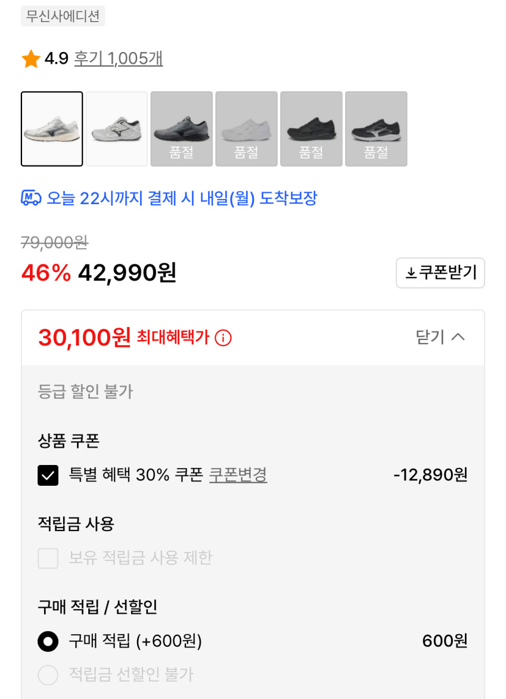Image resolution: width=506 pixels, height=699 pixels.
Task: Collapse the benefit price panel chevron
Action: (x=458, y=337)
